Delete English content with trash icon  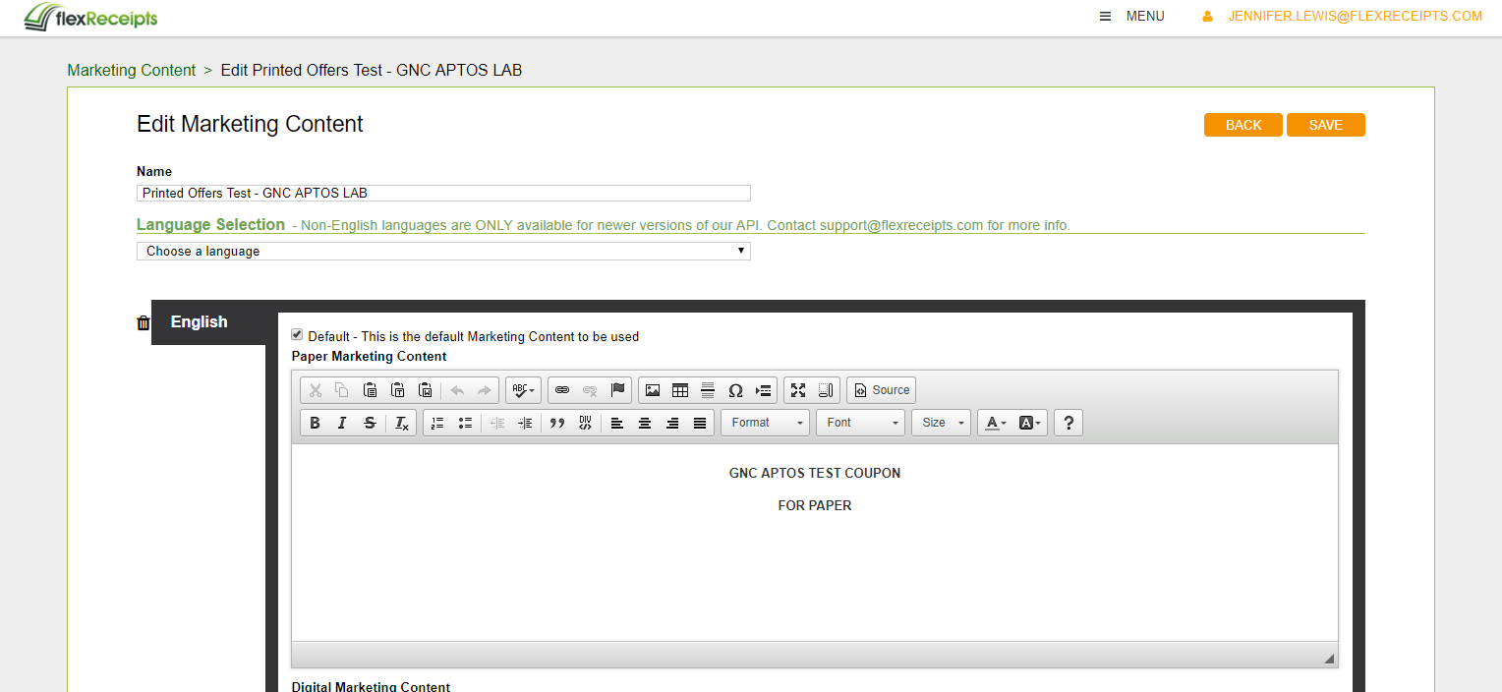click(144, 322)
